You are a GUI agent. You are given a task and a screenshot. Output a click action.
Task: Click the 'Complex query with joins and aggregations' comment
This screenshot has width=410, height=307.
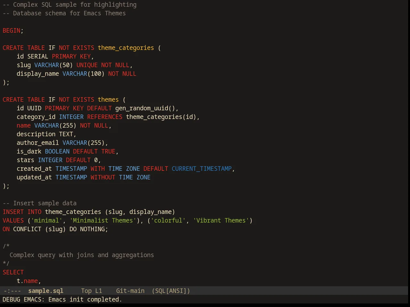click(x=82, y=255)
